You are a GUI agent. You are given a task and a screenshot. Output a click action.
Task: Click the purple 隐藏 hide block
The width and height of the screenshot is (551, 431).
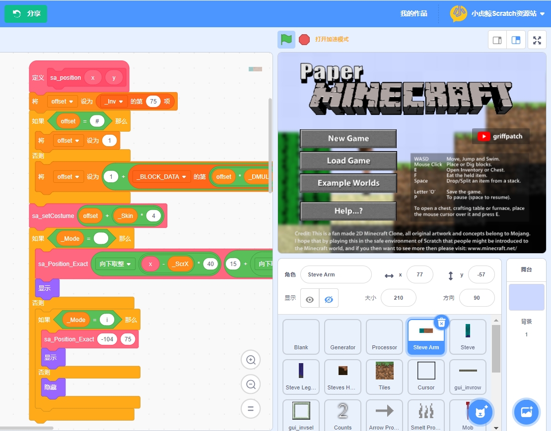(x=53, y=387)
